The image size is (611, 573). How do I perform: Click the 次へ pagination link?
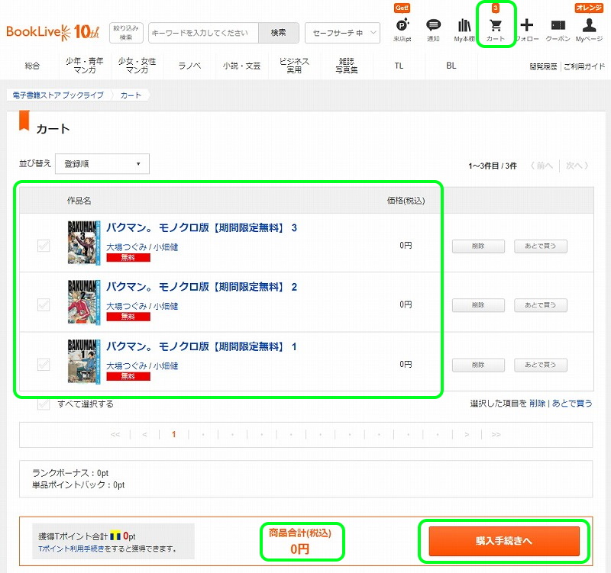click(x=577, y=166)
